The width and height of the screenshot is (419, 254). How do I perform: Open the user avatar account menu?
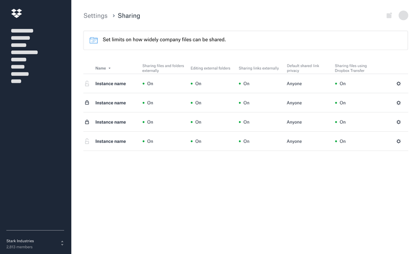(403, 16)
